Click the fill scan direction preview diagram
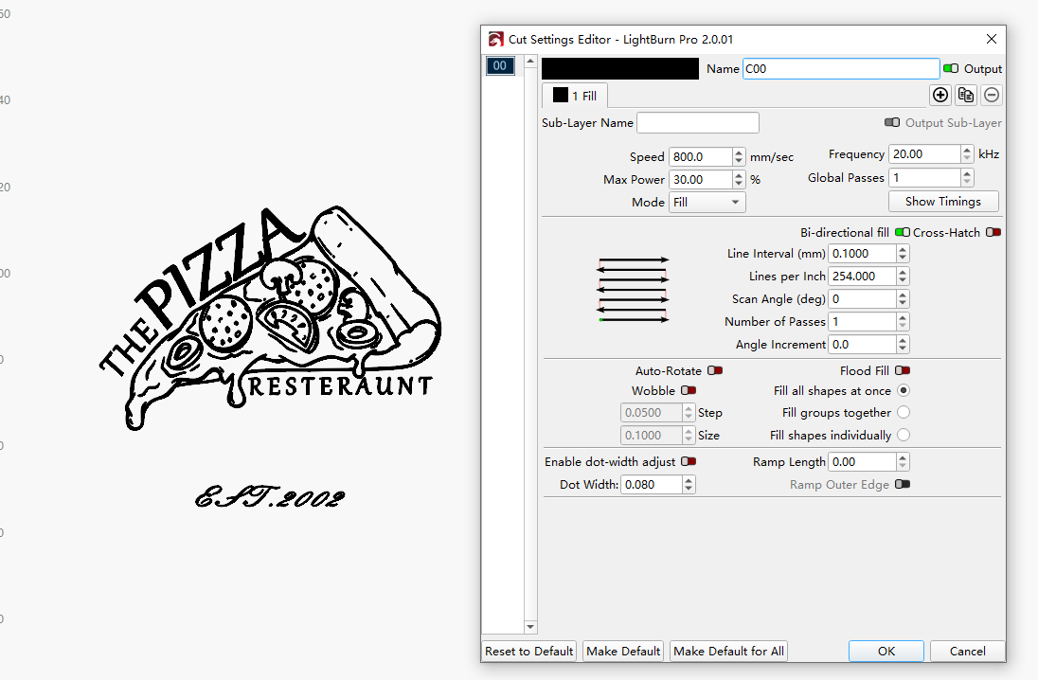This screenshot has height=680, width=1038. point(634,290)
